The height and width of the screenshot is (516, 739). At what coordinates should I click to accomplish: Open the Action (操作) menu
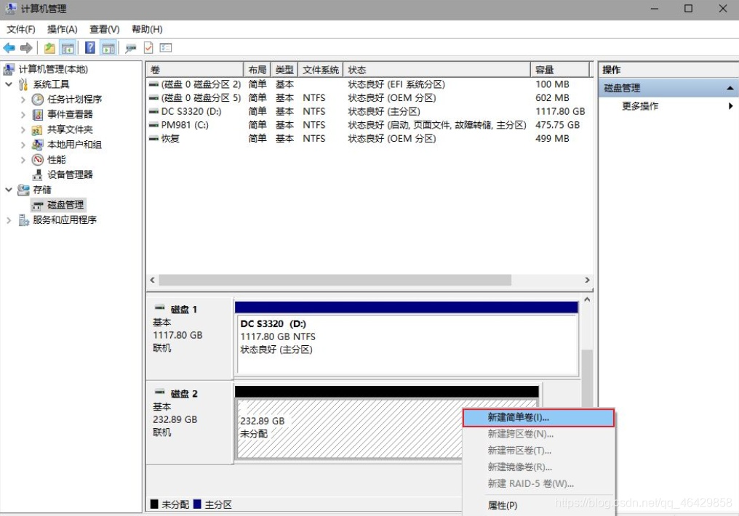coord(63,29)
